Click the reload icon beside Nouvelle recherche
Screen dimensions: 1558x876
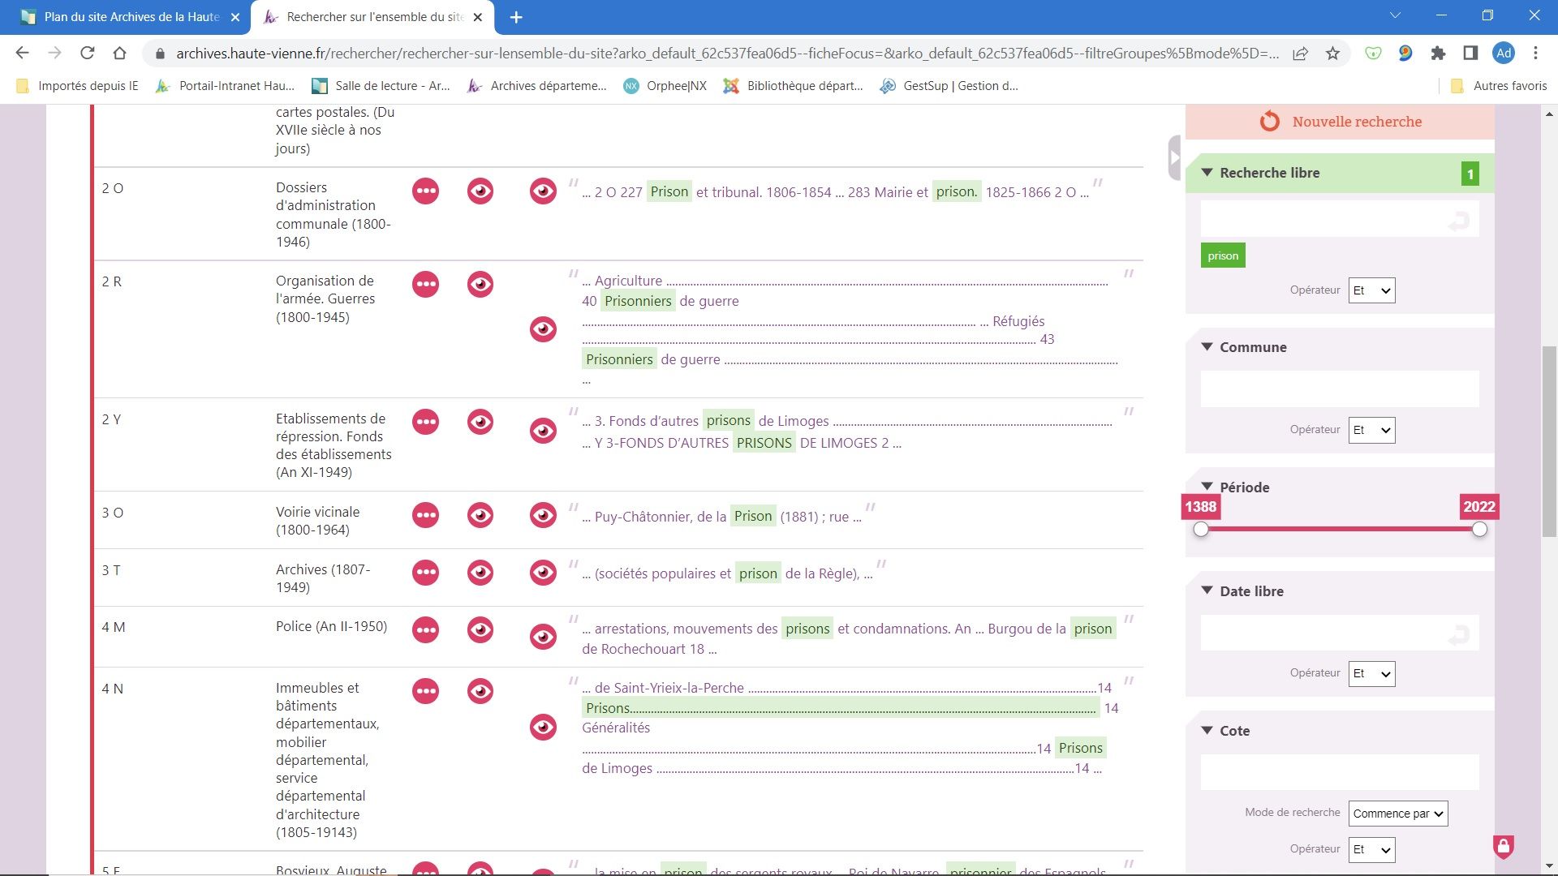pyautogui.click(x=1269, y=122)
